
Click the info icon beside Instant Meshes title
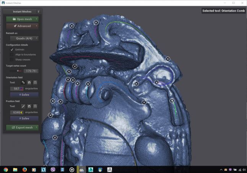(38, 12)
